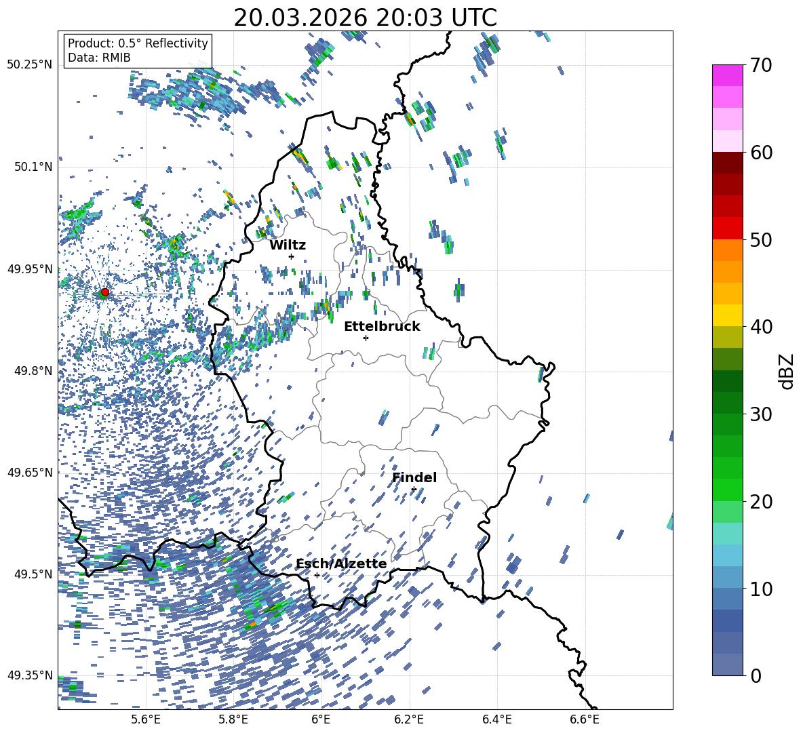Image resolution: width=803 pixels, height=733 pixels.
Task: Click the timestamp title 20.03.2026 20:03 UTC
Action: pos(365,18)
